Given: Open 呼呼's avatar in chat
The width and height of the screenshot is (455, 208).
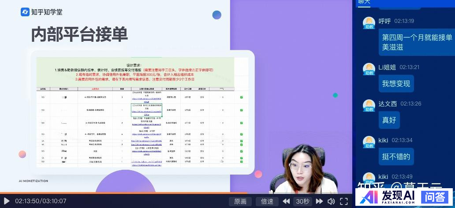Looking at the screenshot, I should point(369,23).
